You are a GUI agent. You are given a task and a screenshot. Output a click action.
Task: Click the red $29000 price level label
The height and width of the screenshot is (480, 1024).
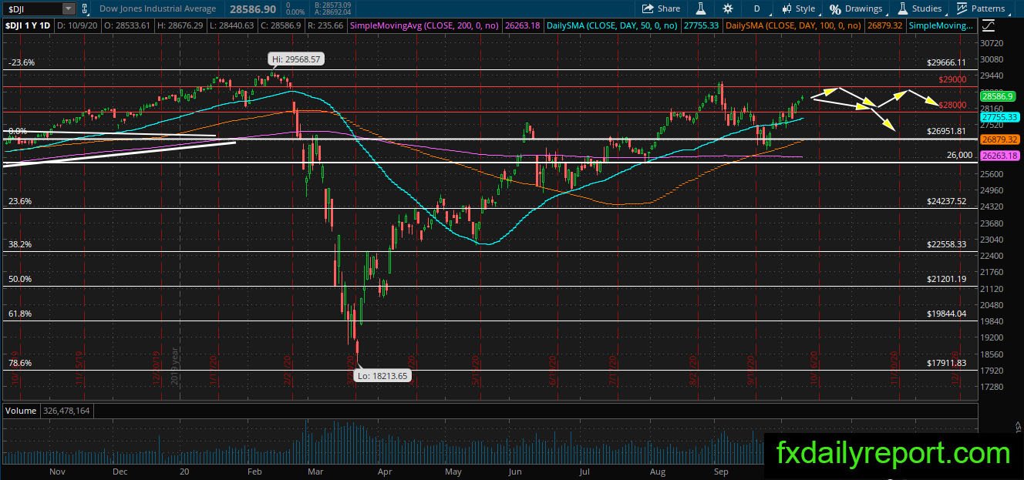(x=952, y=79)
